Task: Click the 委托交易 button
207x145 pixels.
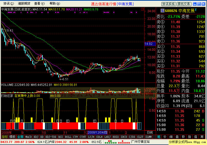Action: click(x=184, y=4)
